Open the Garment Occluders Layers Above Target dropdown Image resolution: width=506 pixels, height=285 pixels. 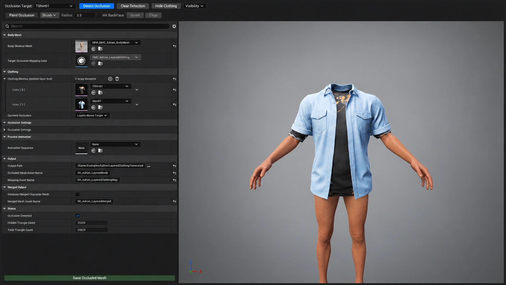92,115
